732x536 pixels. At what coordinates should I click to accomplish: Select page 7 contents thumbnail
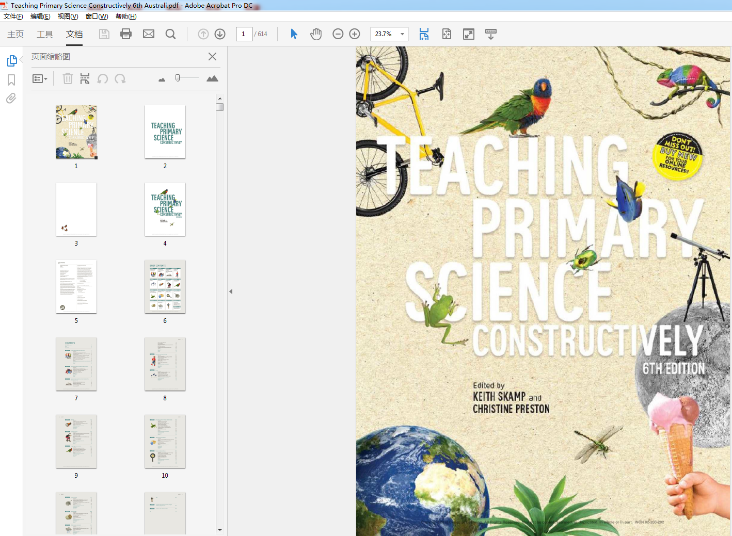[76, 364]
